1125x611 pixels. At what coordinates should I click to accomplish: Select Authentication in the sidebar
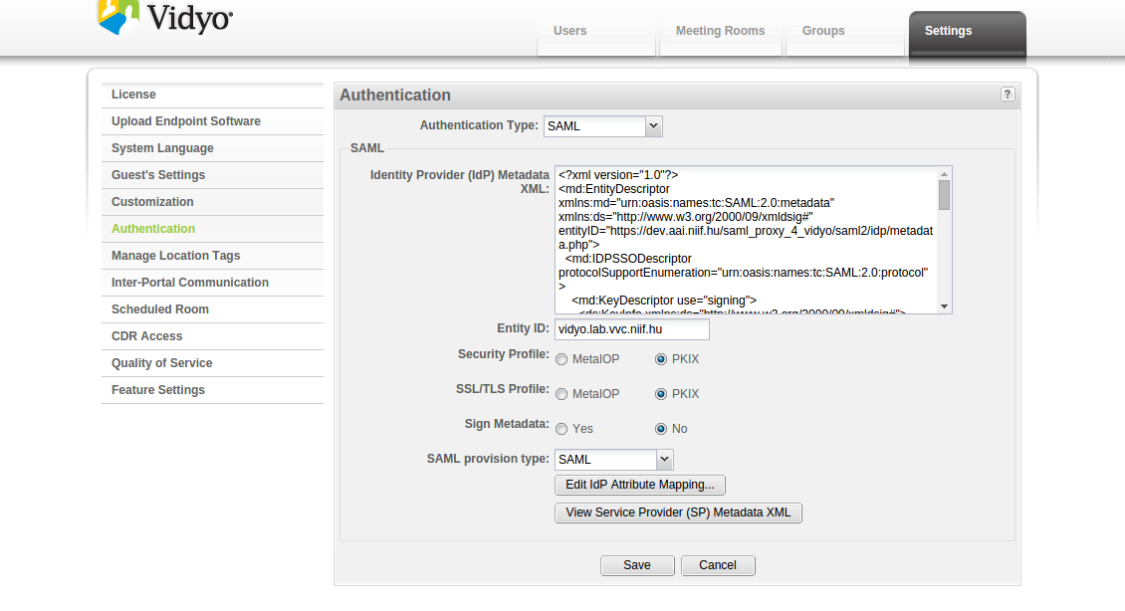(x=212, y=229)
